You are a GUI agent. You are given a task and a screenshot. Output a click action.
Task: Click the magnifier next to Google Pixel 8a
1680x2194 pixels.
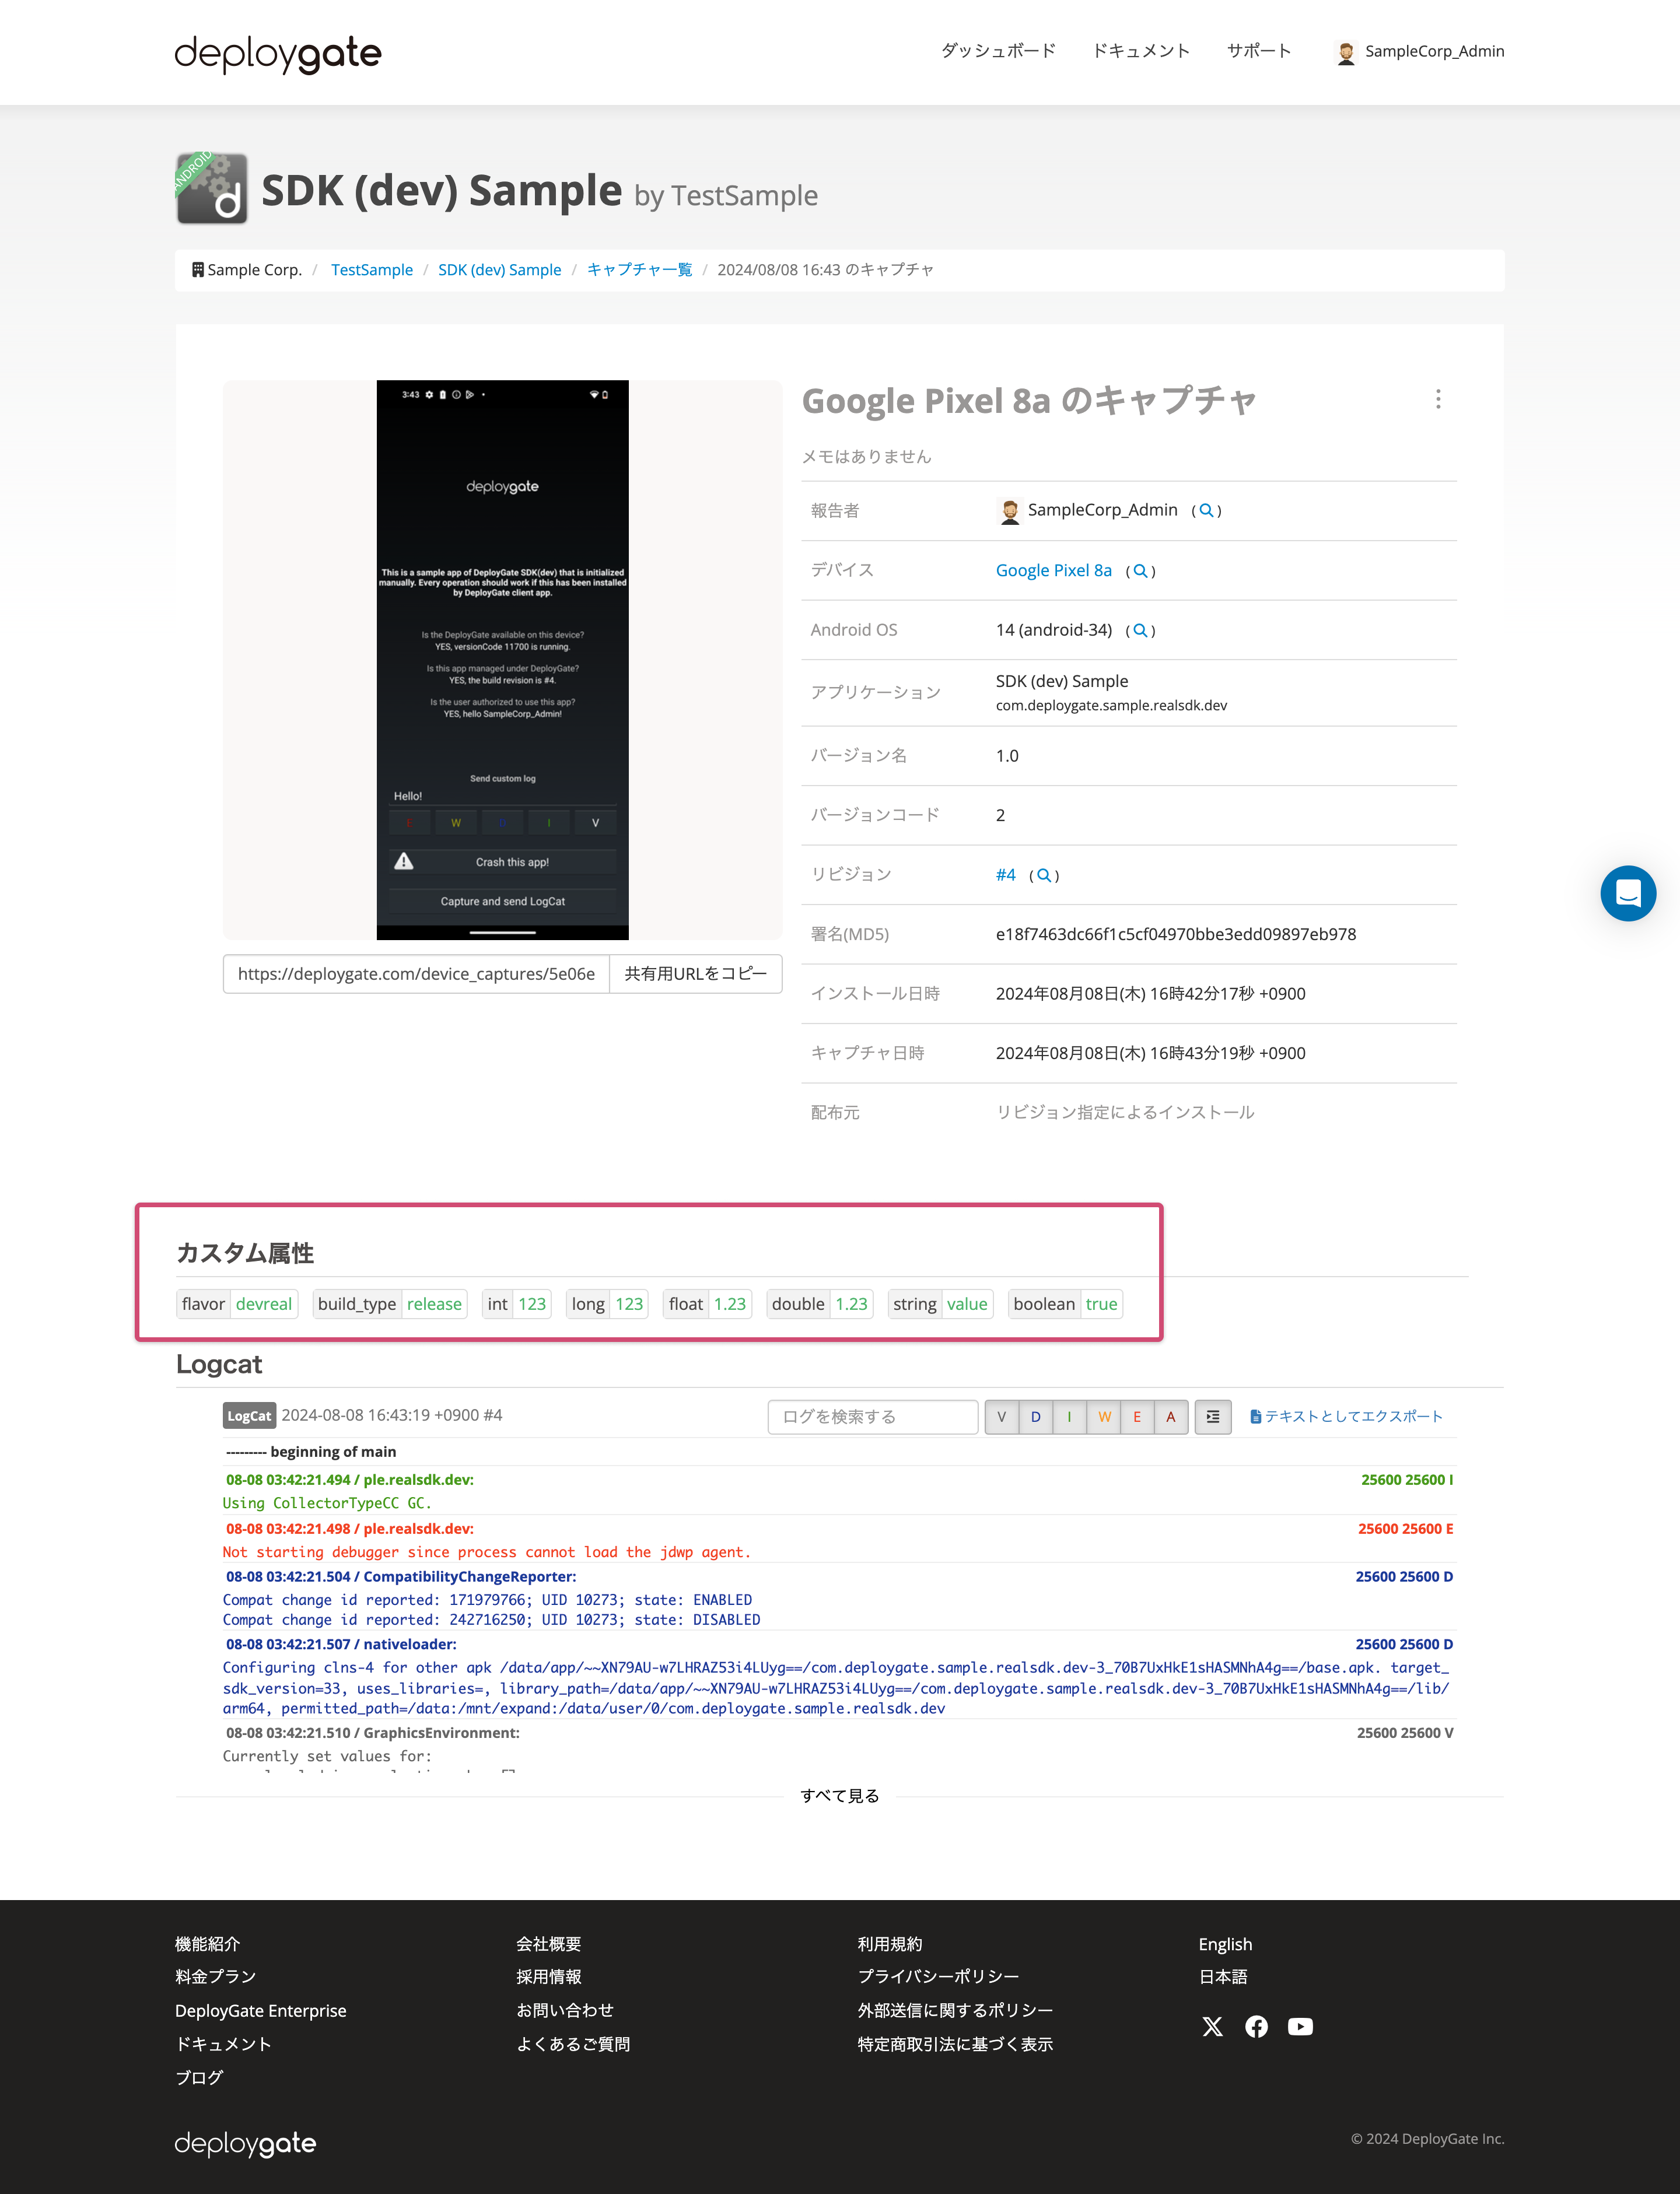tap(1141, 571)
